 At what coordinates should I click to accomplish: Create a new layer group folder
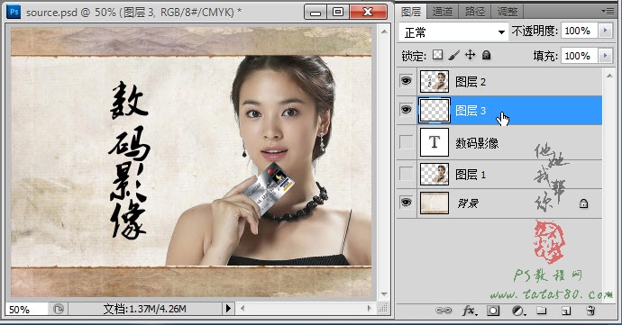(542, 311)
